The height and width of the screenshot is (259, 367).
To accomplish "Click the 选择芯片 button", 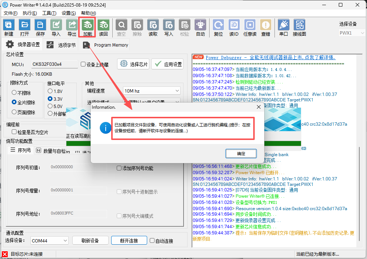I will (x=134, y=64).
